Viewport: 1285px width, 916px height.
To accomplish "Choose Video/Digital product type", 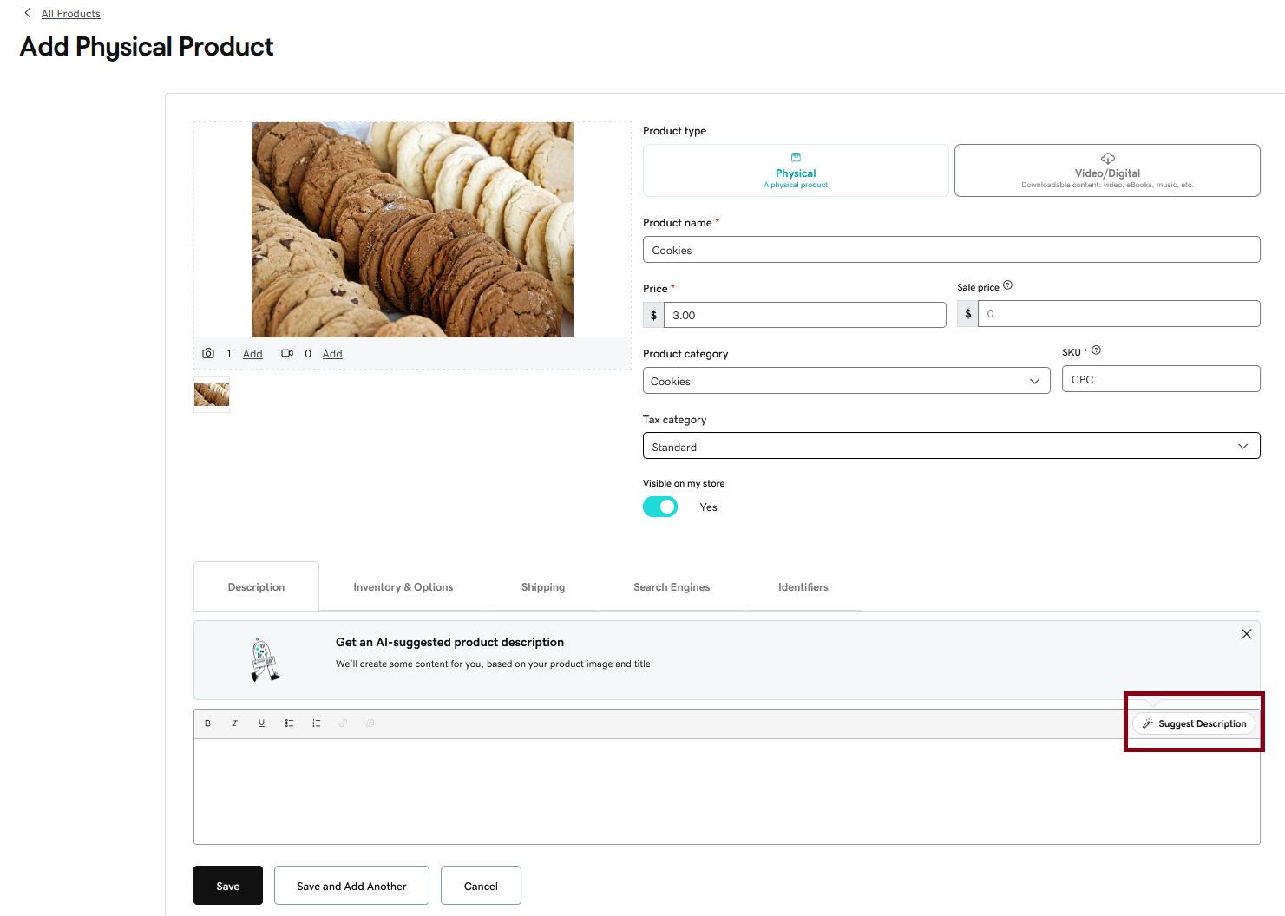I will coord(1107,171).
